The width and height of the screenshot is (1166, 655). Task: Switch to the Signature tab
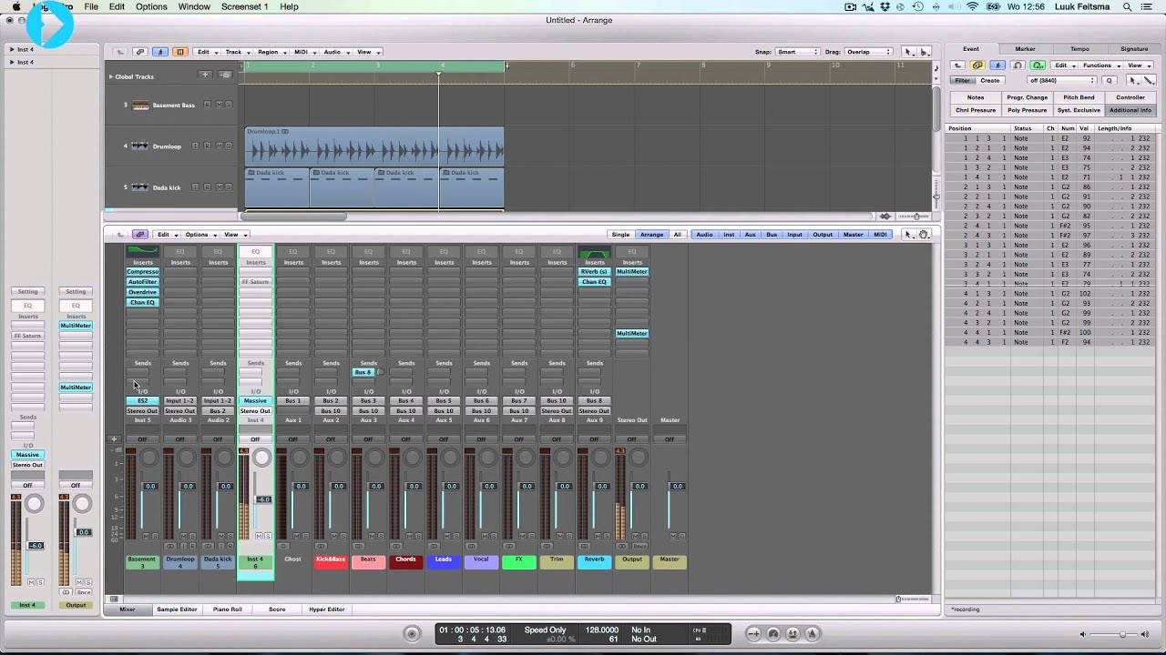coord(1134,49)
